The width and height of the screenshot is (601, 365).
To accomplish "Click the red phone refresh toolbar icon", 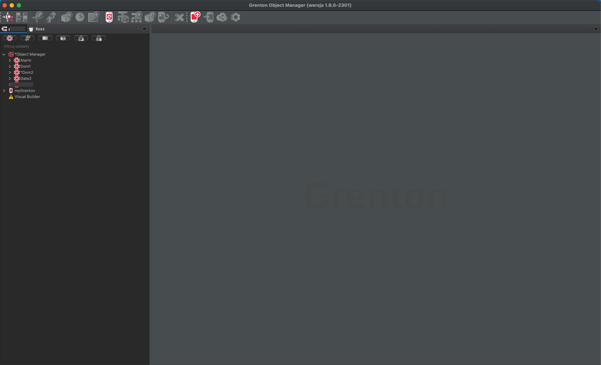I will 109,17.
